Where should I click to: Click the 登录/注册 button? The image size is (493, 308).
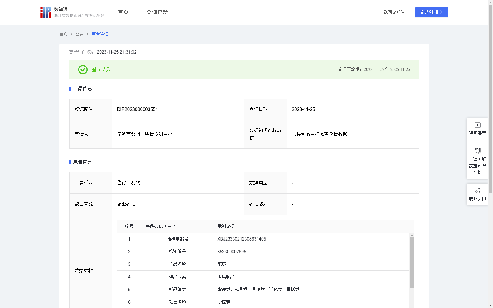[431, 12]
